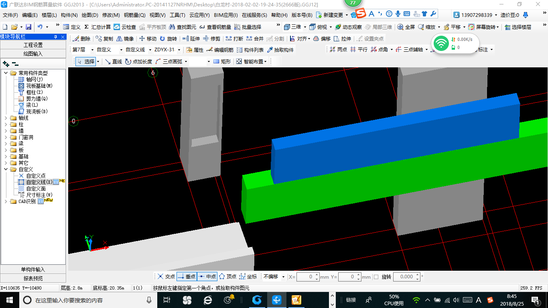Toggle the 选择 select mode button
The height and width of the screenshot is (308, 548).
86,61
